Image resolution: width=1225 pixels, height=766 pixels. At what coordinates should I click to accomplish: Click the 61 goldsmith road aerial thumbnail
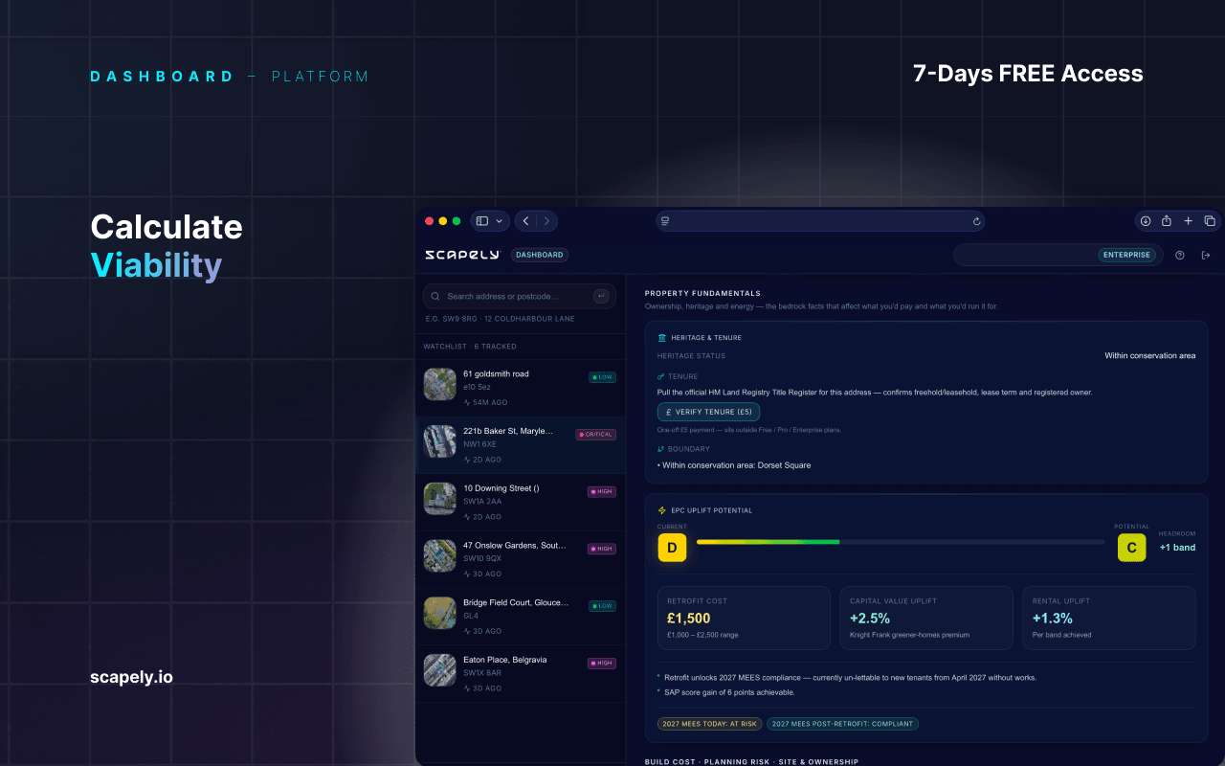click(440, 384)
